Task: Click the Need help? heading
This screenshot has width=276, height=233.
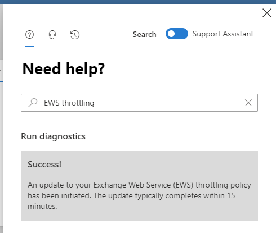Action: [x=63, y=68]
